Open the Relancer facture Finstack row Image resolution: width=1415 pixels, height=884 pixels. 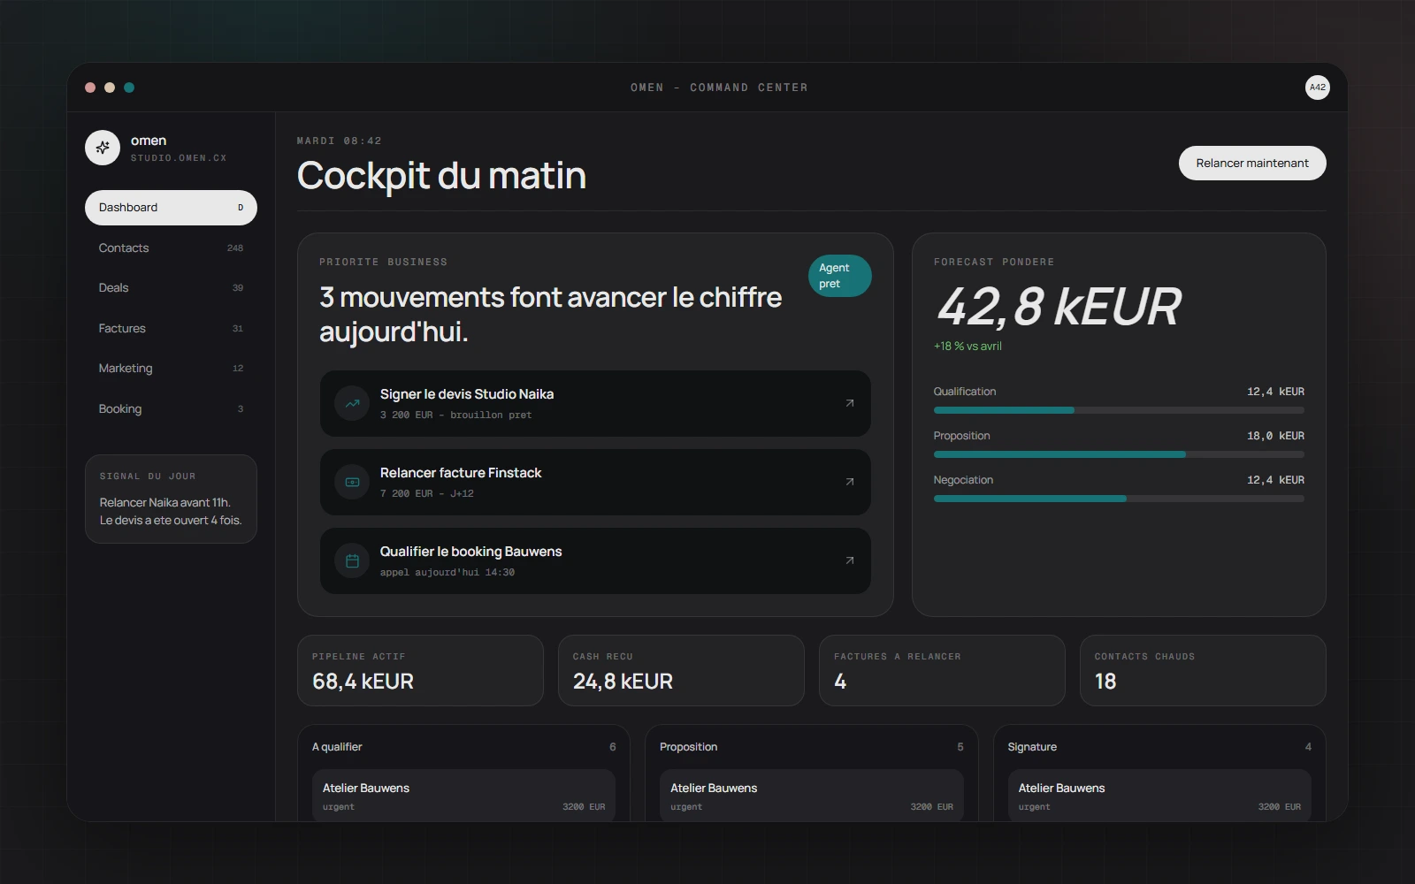(595, 482)
